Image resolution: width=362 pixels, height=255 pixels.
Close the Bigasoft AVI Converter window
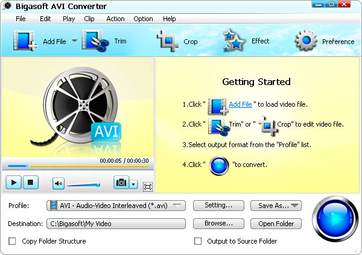pos(345,4)
